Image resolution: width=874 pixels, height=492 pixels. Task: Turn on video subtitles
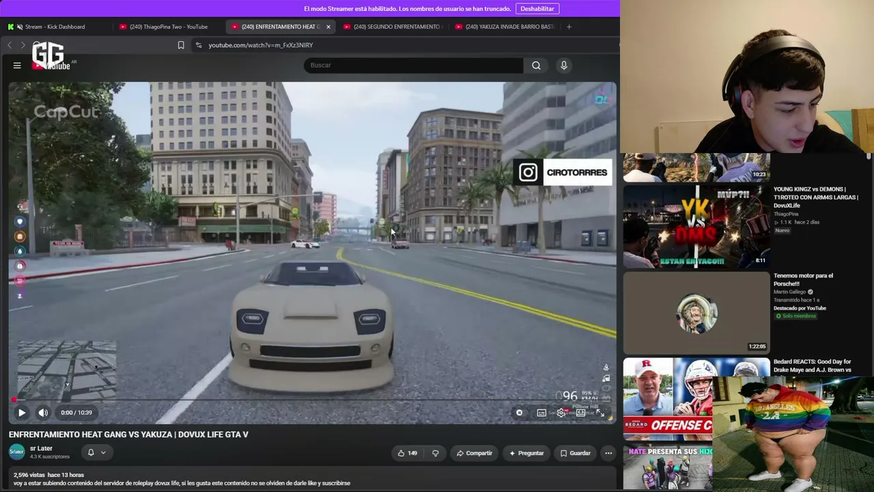tap(541, 413)
